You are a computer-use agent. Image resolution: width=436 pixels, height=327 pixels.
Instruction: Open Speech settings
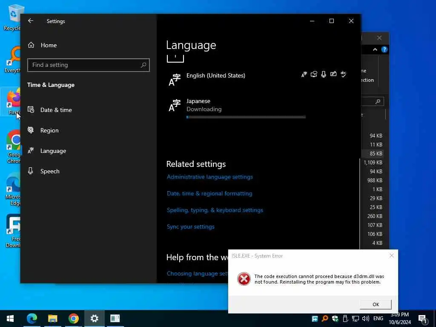[44, 171]
